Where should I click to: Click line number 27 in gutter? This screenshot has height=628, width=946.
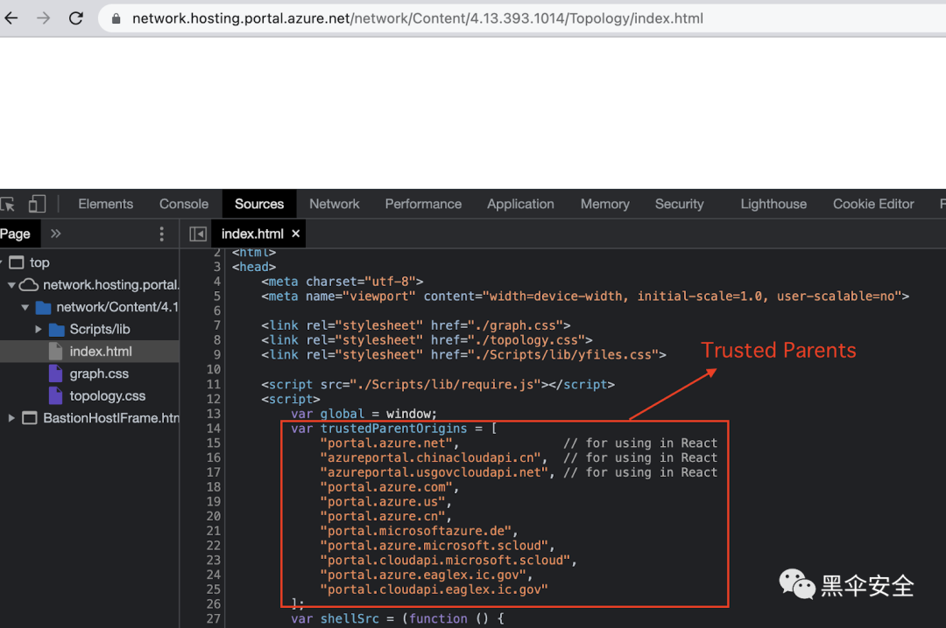point(214,619)
